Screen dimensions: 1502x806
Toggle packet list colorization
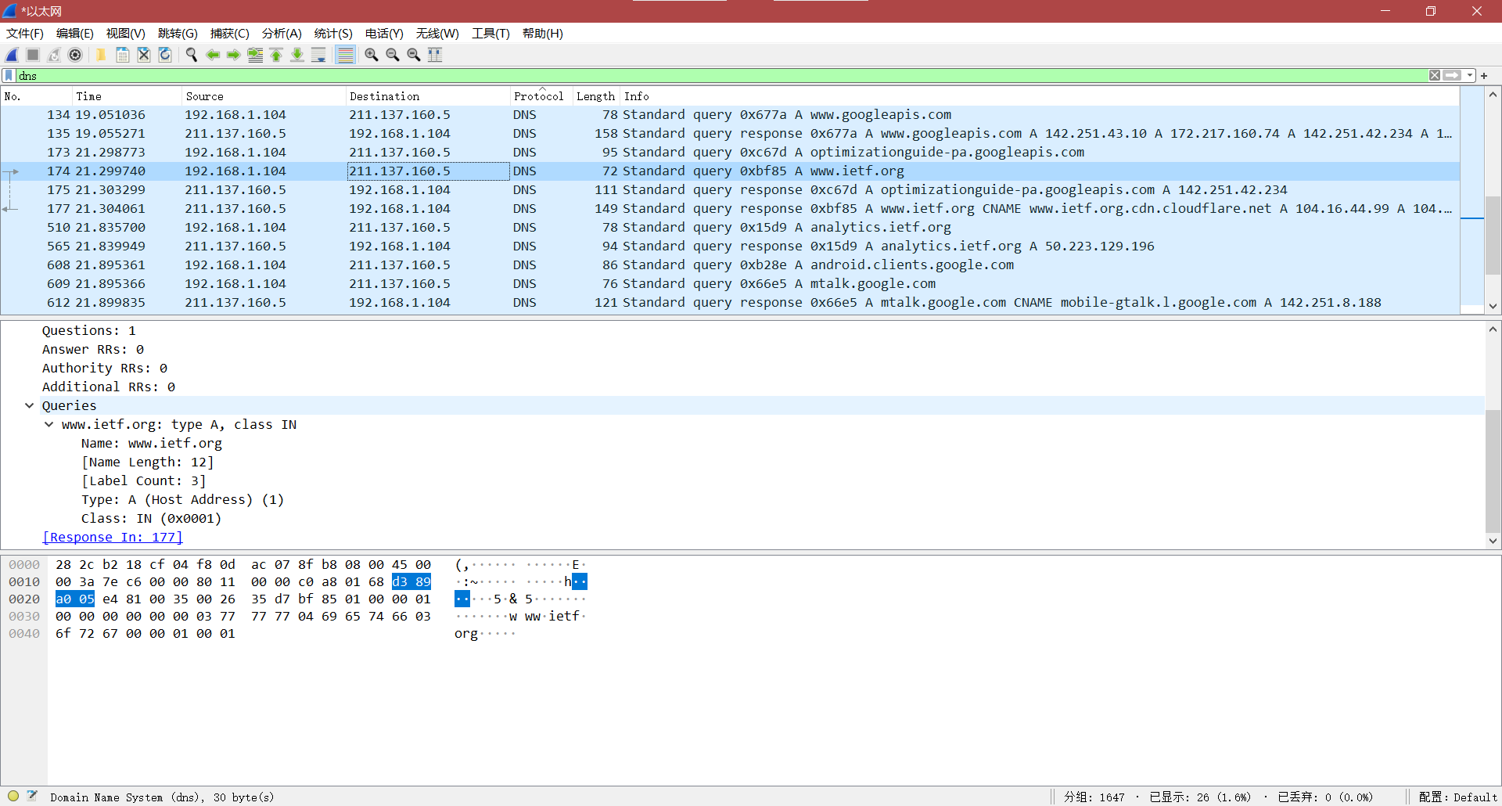[x=345, y=55]
